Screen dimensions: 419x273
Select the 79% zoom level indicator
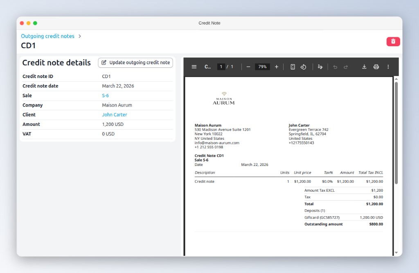(262, 67)
